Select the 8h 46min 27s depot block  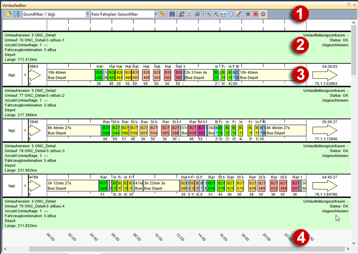coord(74,130)
